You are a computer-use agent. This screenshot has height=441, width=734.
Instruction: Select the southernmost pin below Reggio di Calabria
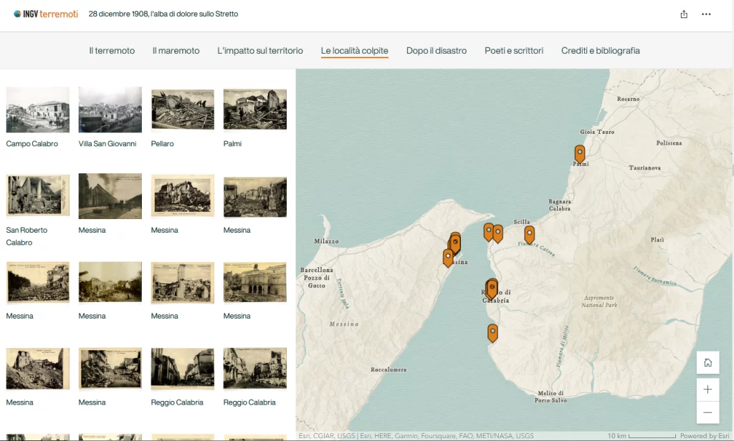tap(492, 333)
